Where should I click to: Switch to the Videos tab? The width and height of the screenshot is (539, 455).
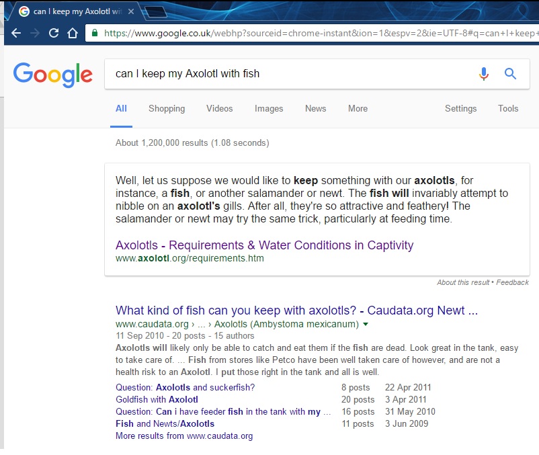coord(220,109)
